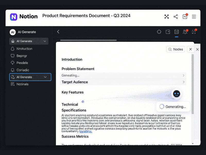Expand the highlighted AI Generate chevron
206x155 pixels.
click(45, 77)
